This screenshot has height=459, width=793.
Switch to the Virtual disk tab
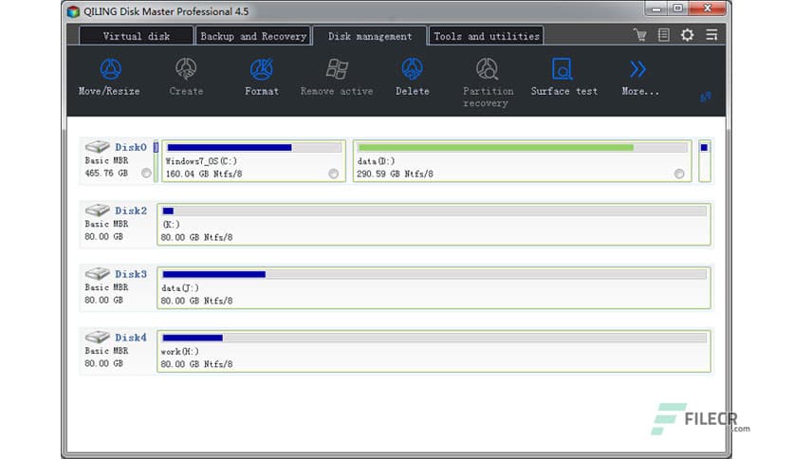click(x=136, y=36)
